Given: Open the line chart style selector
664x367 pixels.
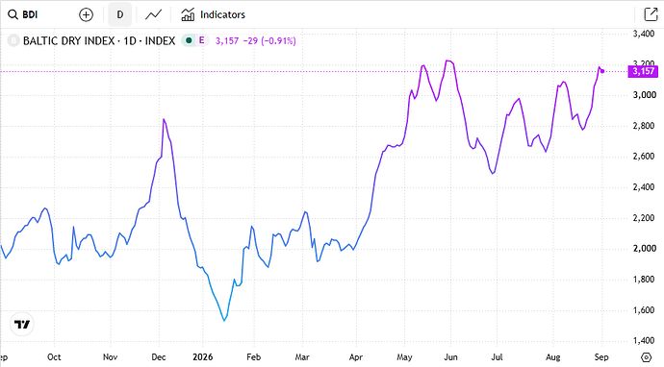Looking at the screenshot, I should pyautogui.click(x=153, y=14).
